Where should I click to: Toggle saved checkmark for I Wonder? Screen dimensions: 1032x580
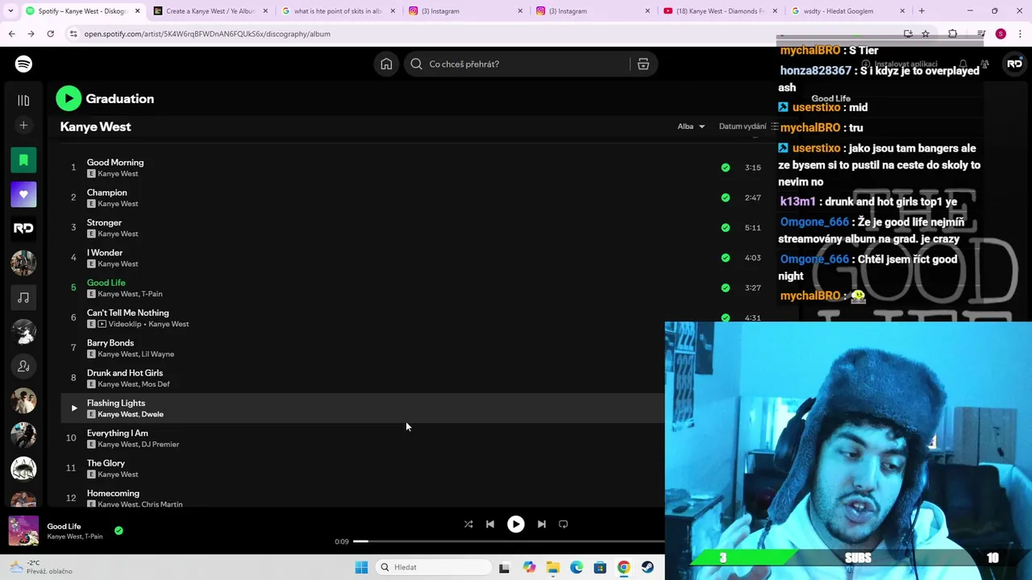[x=726, y=258]
